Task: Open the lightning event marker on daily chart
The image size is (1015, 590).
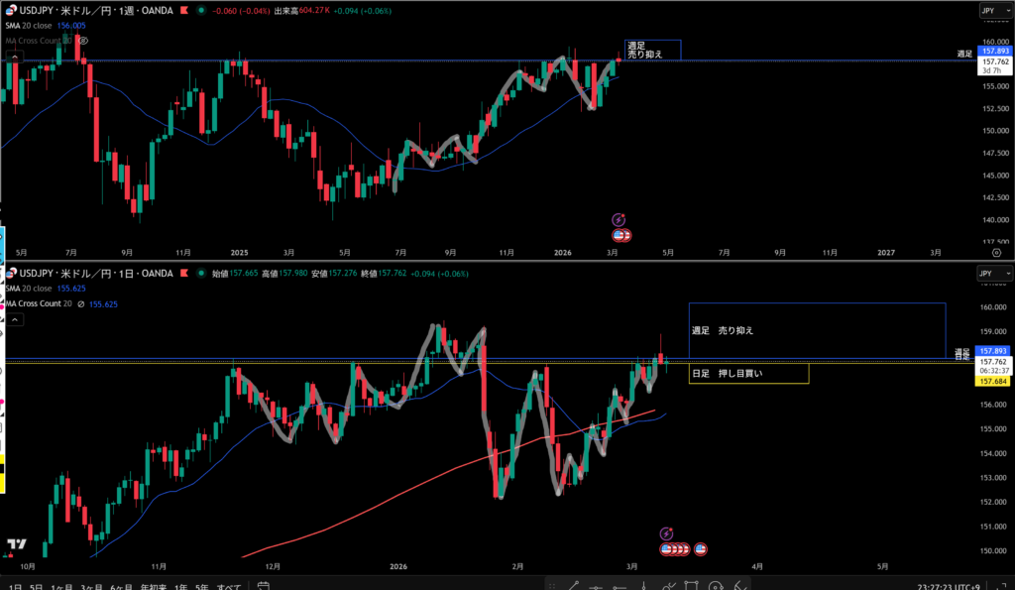Action: [666, 532]
